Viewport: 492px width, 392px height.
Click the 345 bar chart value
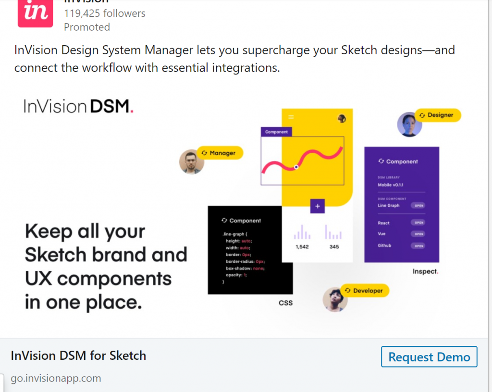(334, 247)
